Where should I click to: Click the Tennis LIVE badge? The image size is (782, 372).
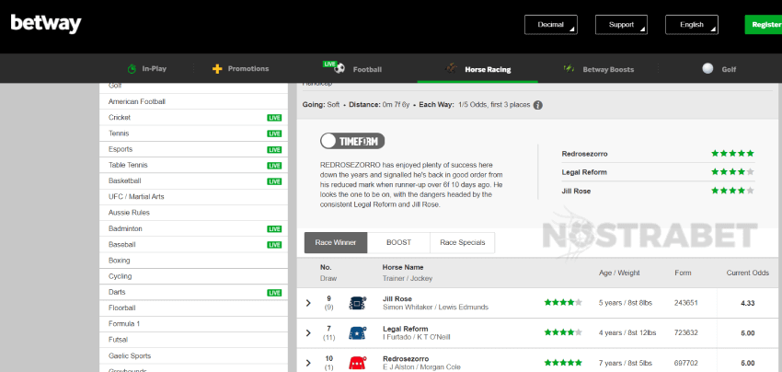pos(274,134)
